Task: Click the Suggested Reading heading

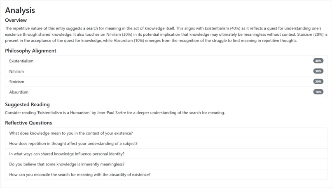Action: 27,105
